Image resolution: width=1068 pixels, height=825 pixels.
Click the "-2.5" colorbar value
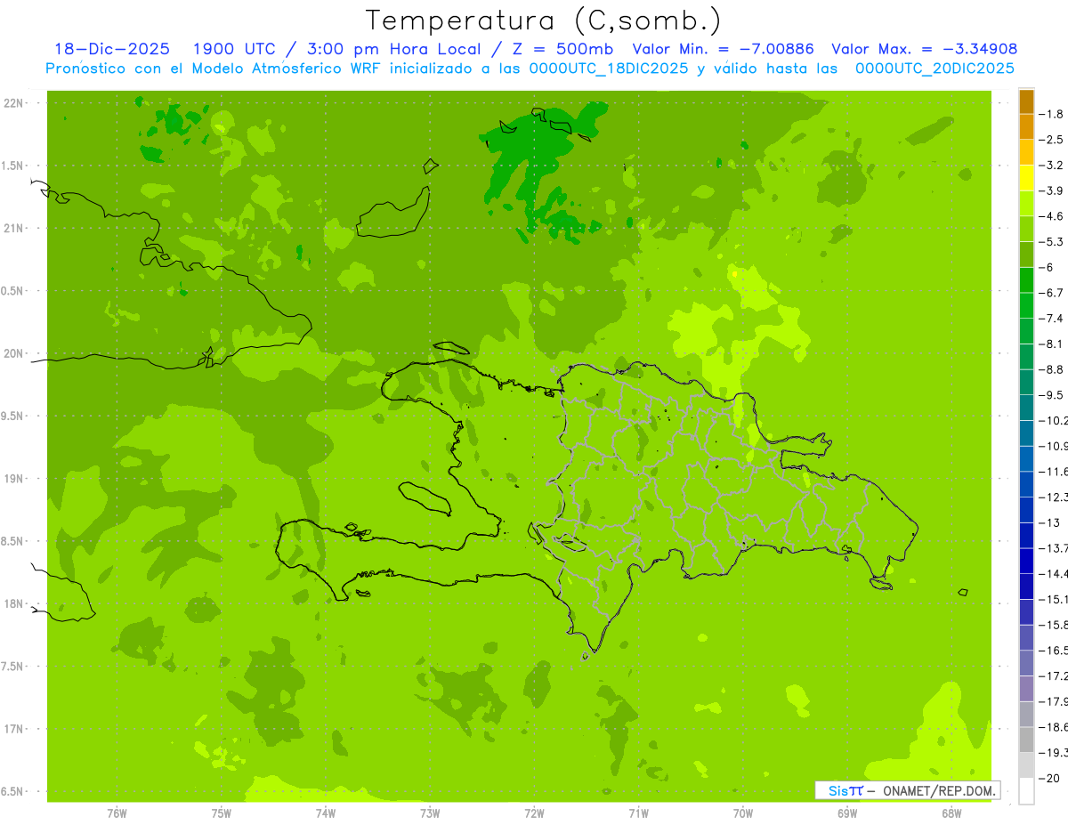click(x=1051, y=140)
